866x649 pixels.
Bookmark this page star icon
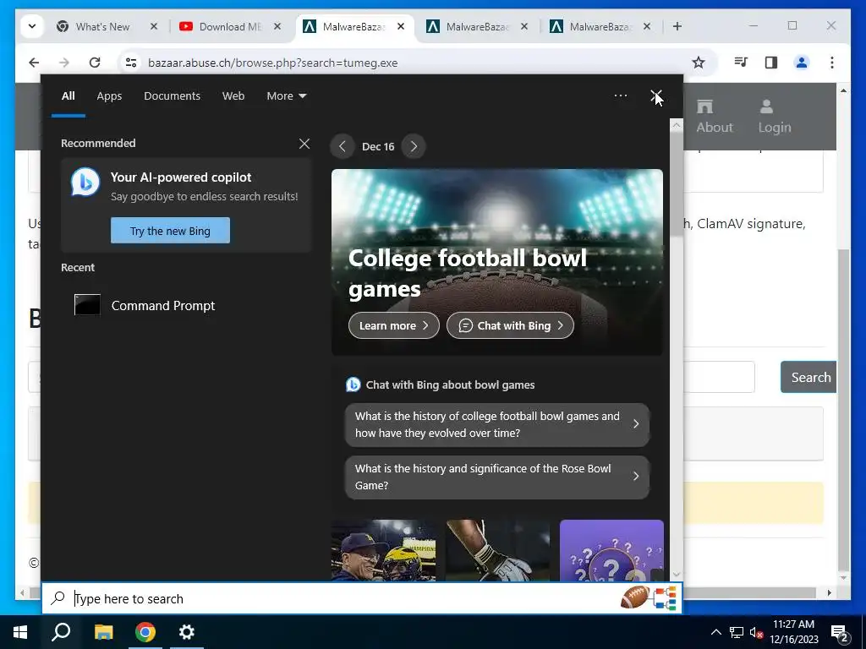(x=698, y=63)
